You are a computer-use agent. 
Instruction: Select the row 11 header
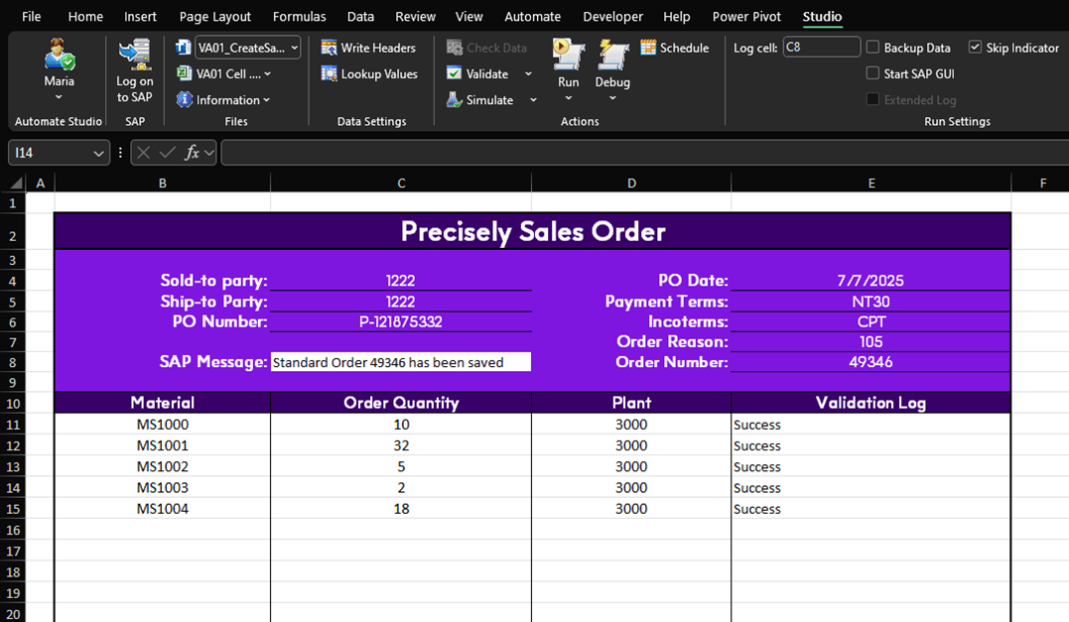coord(13,425)
